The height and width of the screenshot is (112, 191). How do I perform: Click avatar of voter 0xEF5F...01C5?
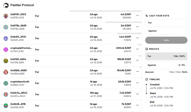(x=6, y=16)
